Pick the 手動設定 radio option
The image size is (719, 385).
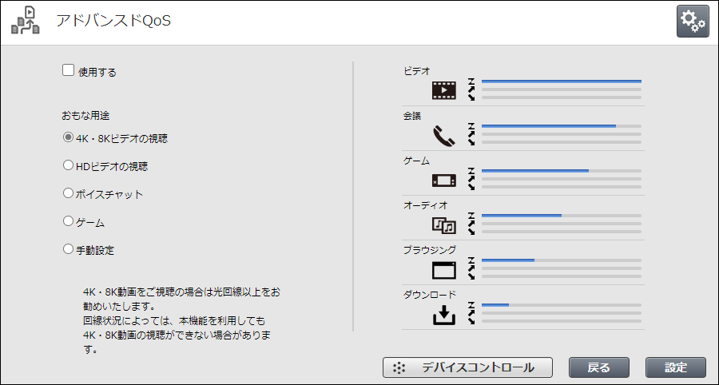pos(68,249)
